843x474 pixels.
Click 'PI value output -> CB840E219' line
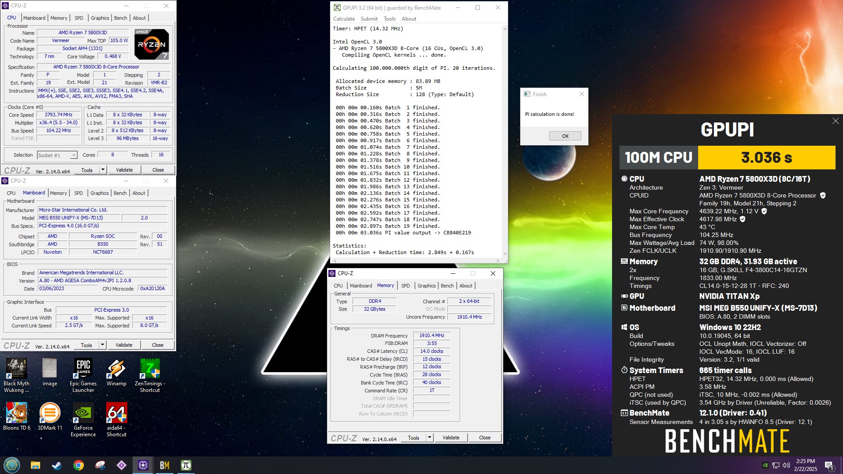click(x=428, y=233)
